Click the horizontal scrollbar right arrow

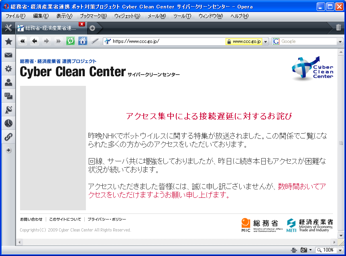(334, 242)
